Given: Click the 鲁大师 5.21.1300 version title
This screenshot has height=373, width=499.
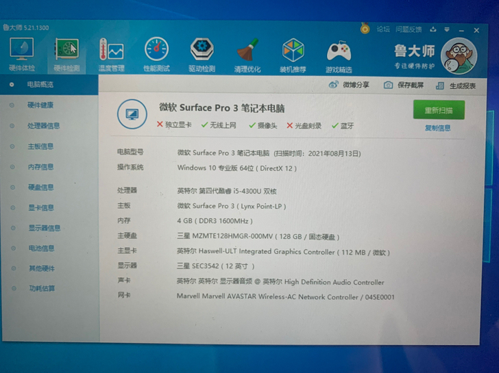Looking at the screenshot, I should (x=26, y=27).
